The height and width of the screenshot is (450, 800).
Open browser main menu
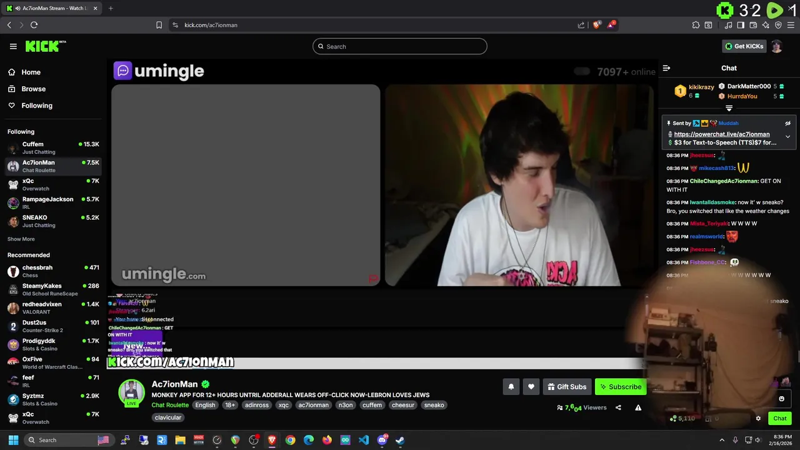[x=791, y=25]
